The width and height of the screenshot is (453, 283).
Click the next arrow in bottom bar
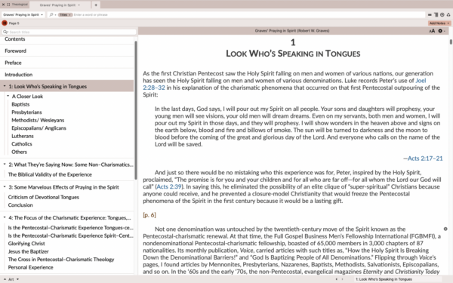coord(342,279)
